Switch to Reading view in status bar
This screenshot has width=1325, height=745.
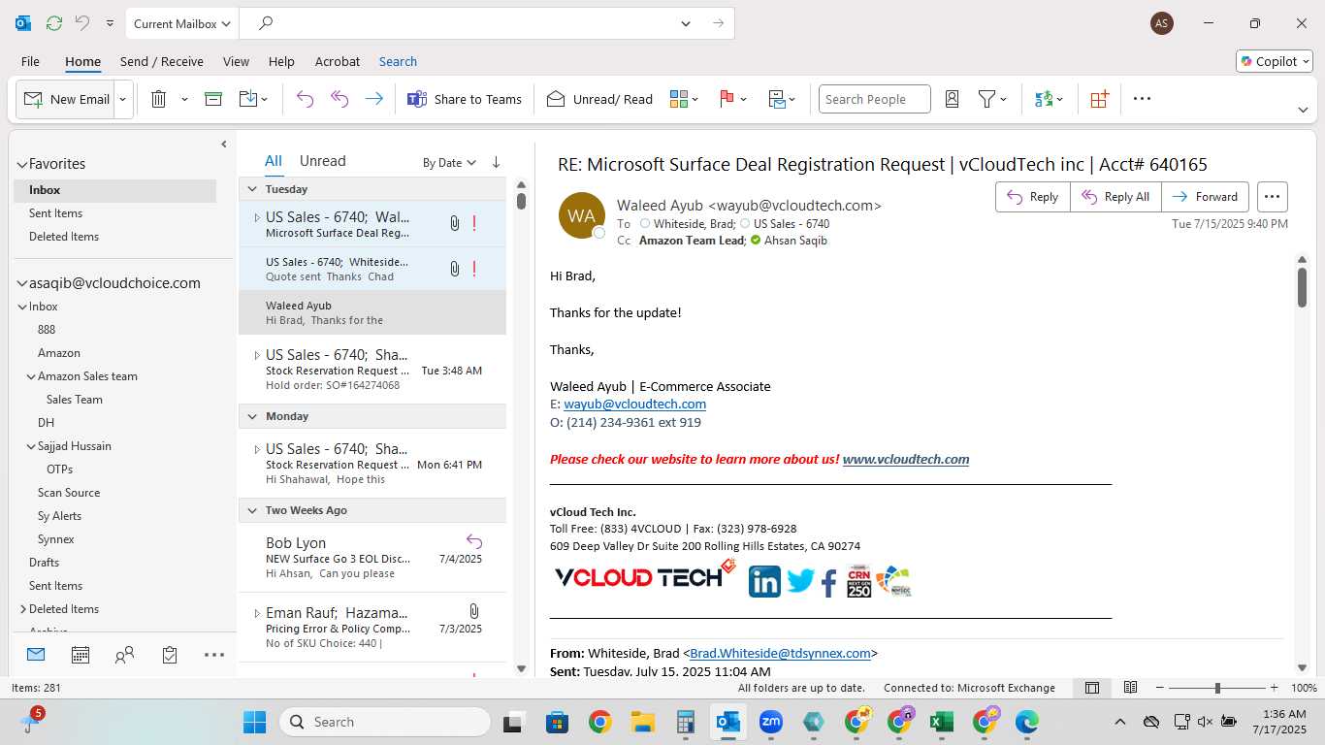point(1130,688)
